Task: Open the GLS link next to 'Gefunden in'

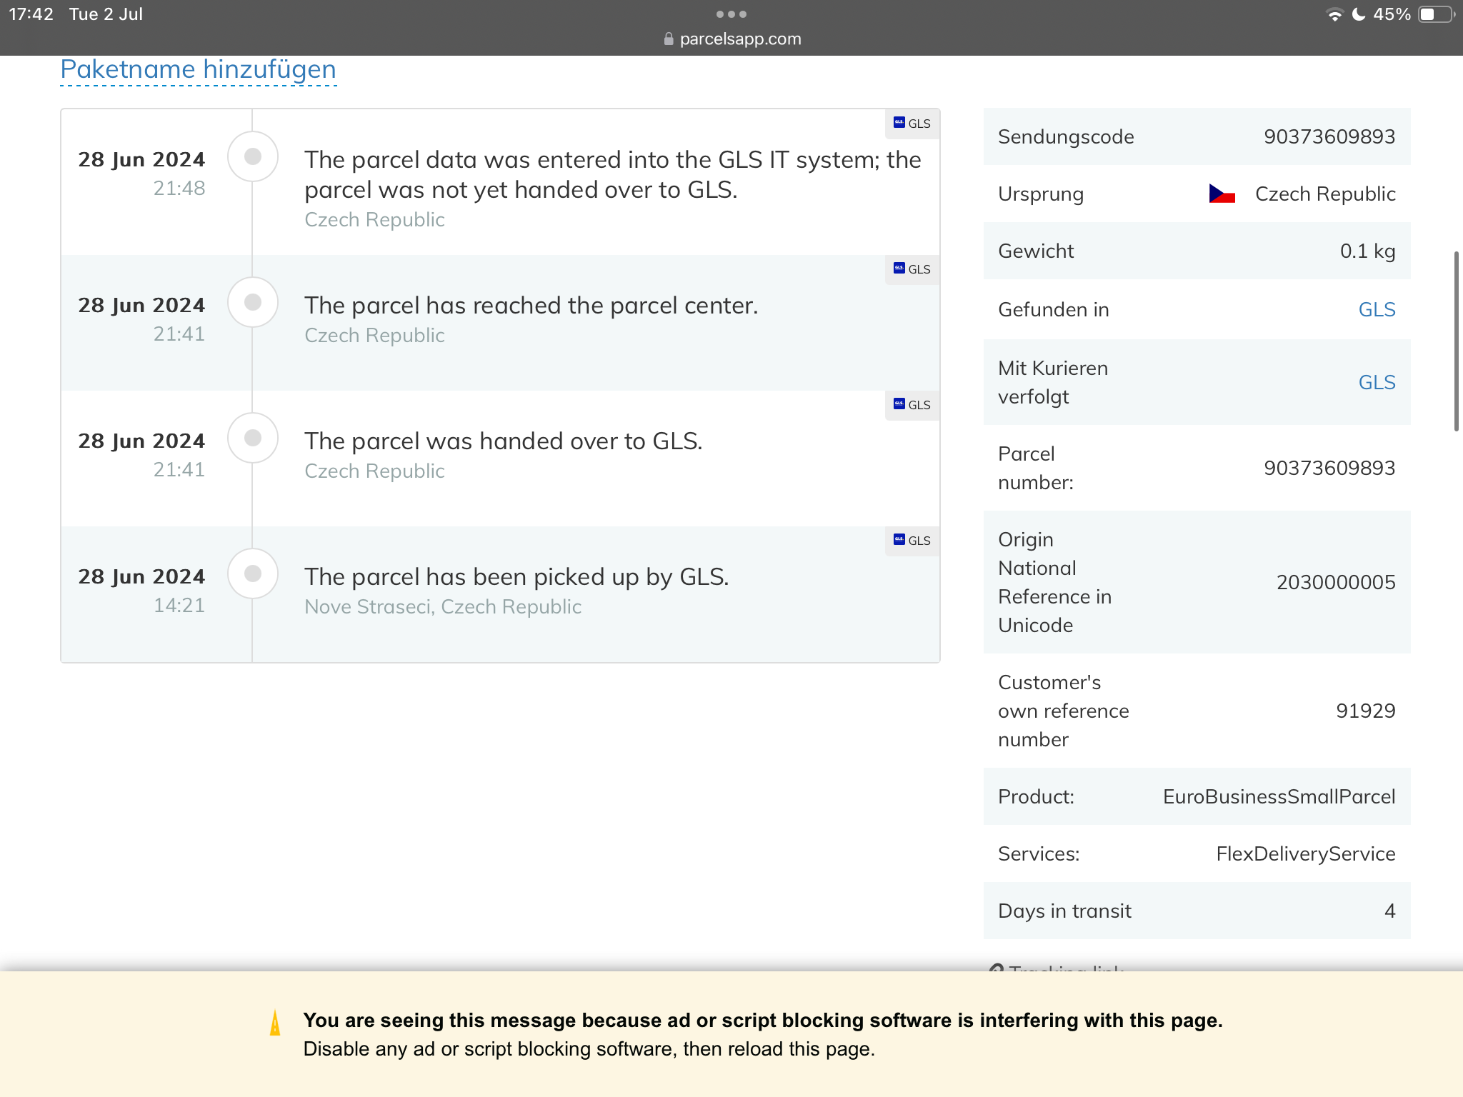Action: pyautogui.click(x=1376, y=309)
